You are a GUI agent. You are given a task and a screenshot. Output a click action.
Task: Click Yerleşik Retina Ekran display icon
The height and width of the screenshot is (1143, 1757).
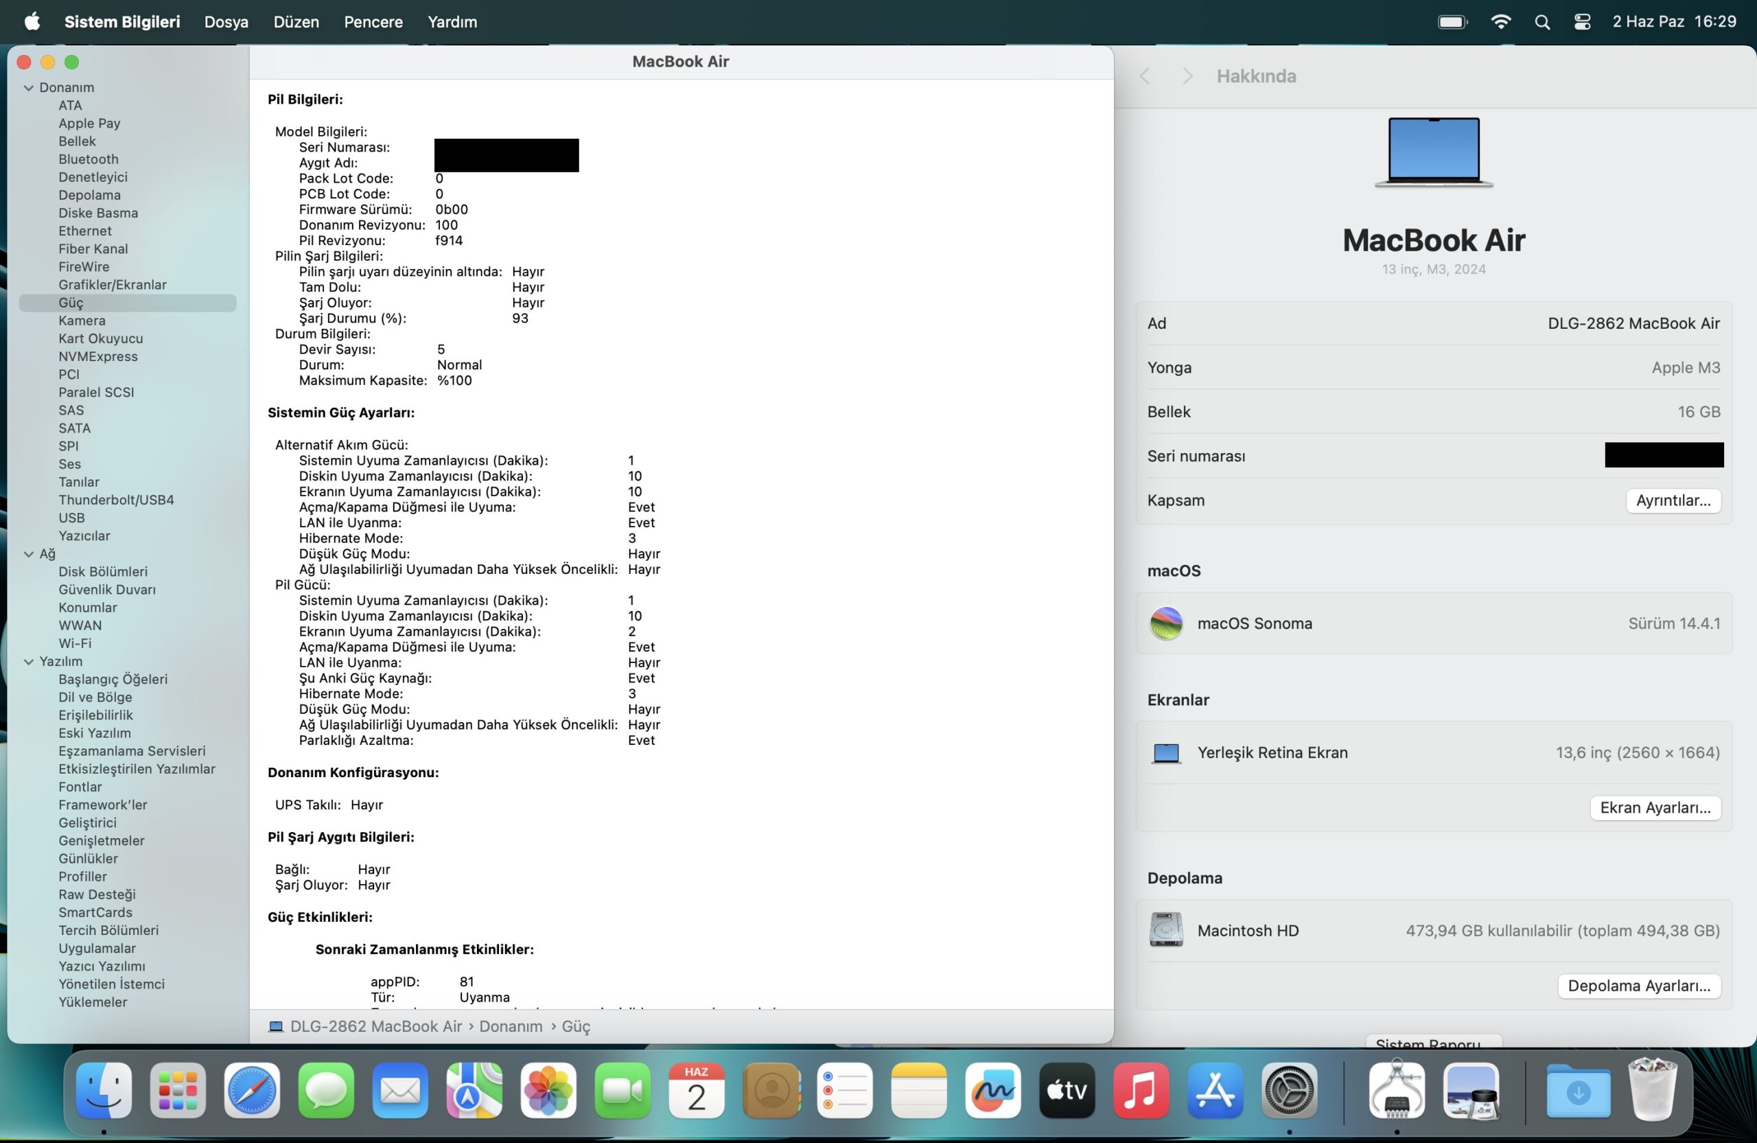[x=1165, y=752]
